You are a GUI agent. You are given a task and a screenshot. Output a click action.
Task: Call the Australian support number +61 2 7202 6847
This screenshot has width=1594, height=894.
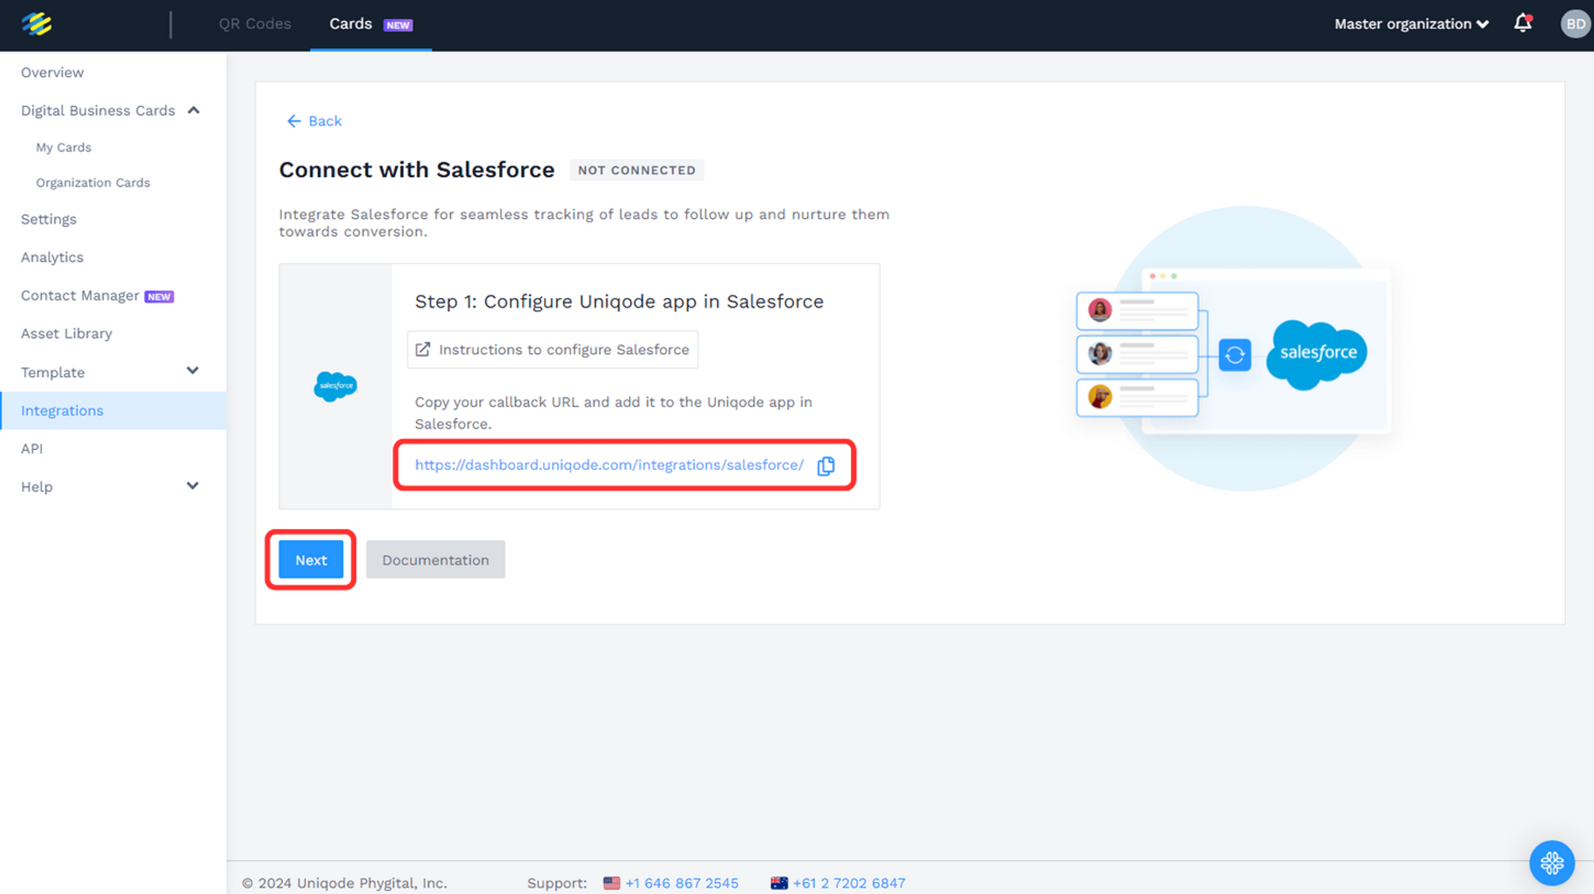tap(849, 883)
